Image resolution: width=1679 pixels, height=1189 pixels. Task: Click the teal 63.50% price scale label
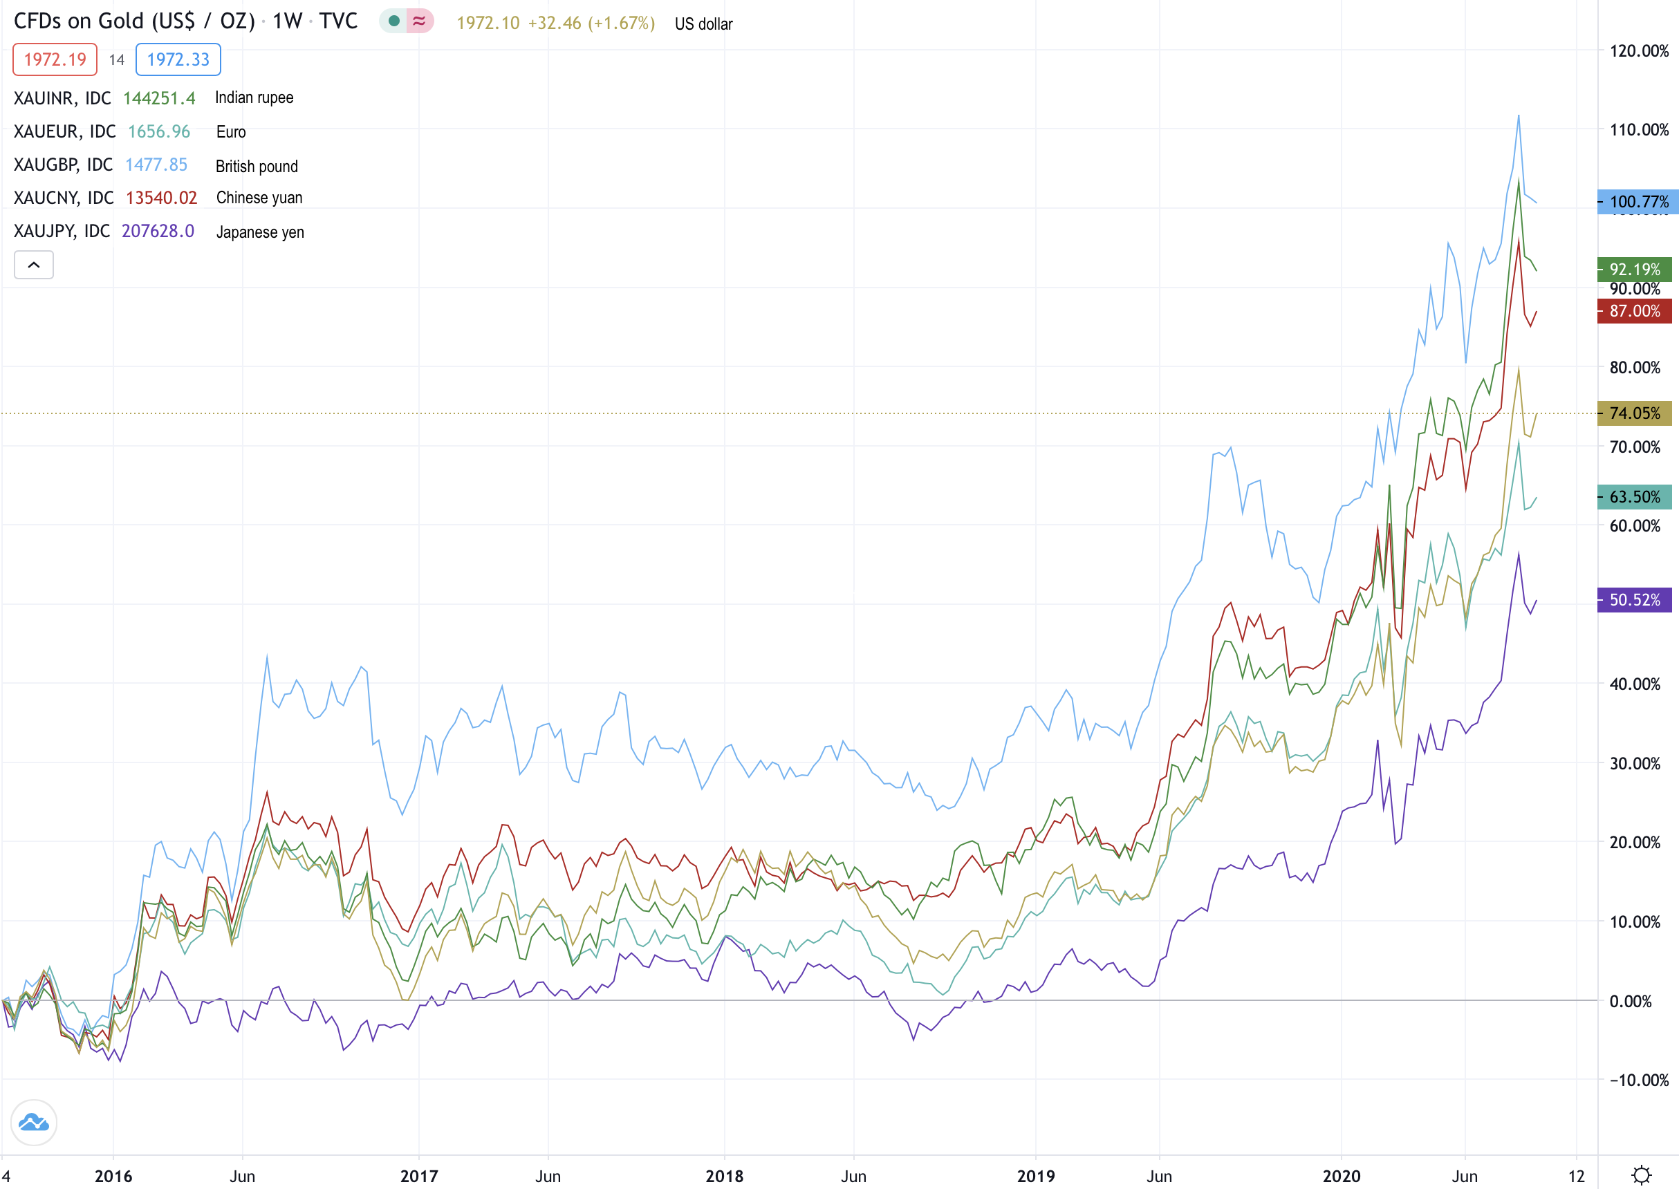pyautogui.click(x=1634, y=497)
